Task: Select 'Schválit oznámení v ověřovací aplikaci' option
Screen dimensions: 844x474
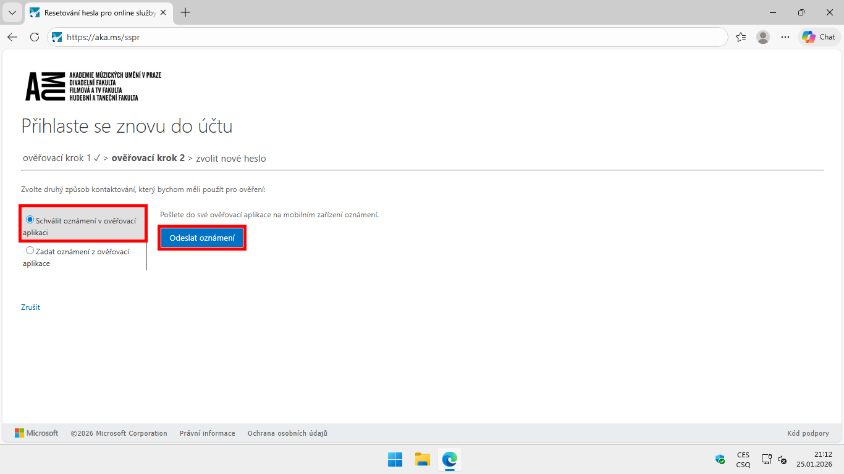Action: point(30,220)
